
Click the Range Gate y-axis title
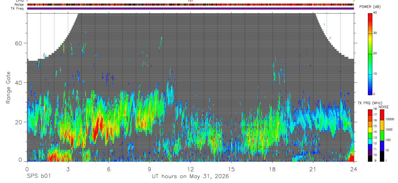click(8, 87)
